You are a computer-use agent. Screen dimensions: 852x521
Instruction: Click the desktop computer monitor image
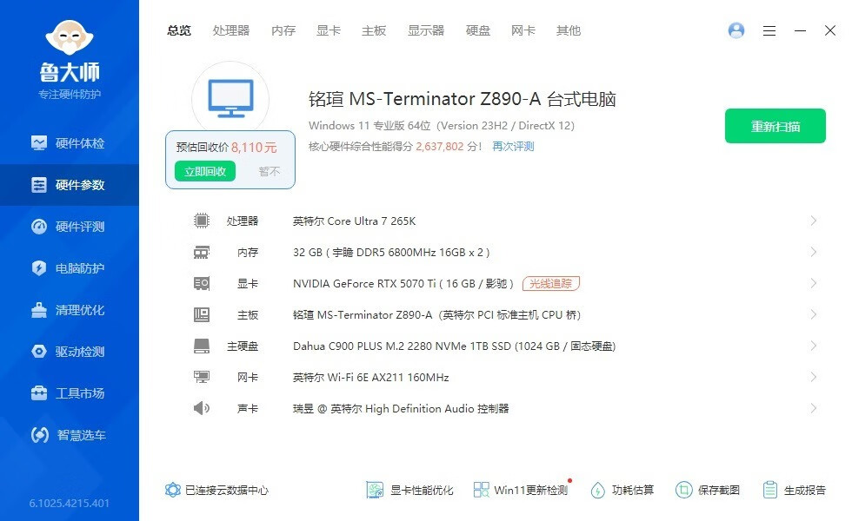point(230,99)
